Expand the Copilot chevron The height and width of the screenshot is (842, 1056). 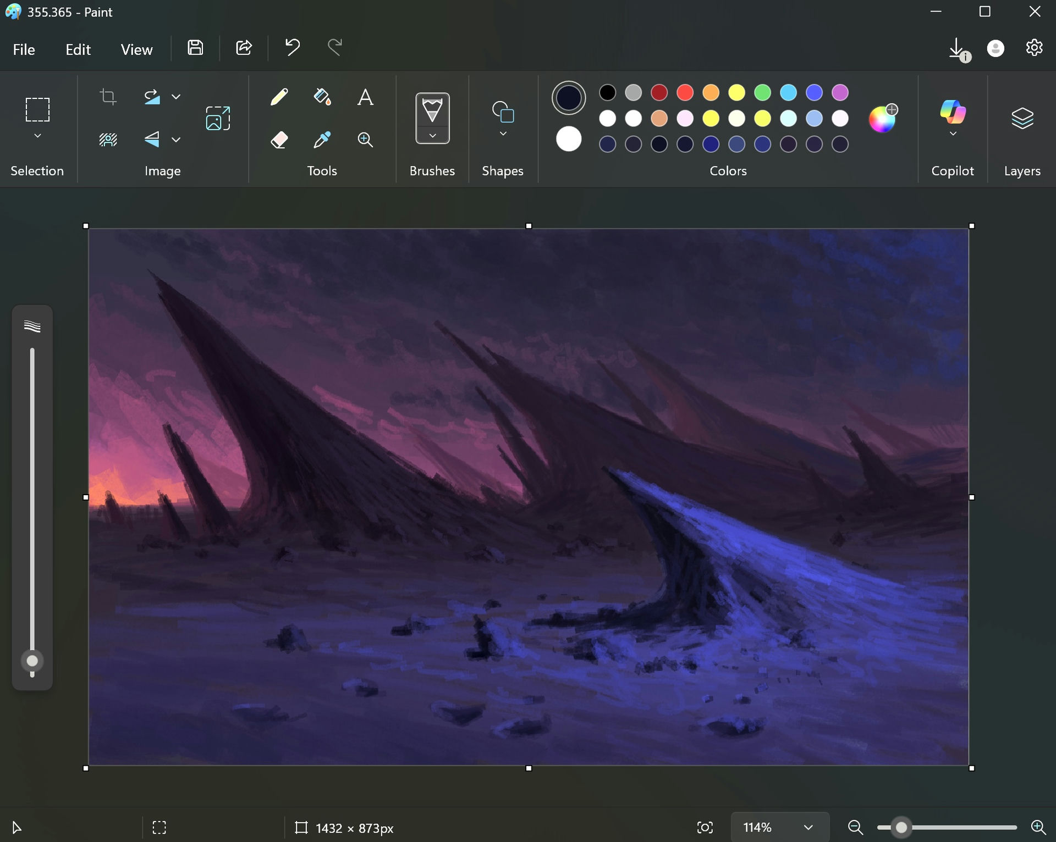953,134
